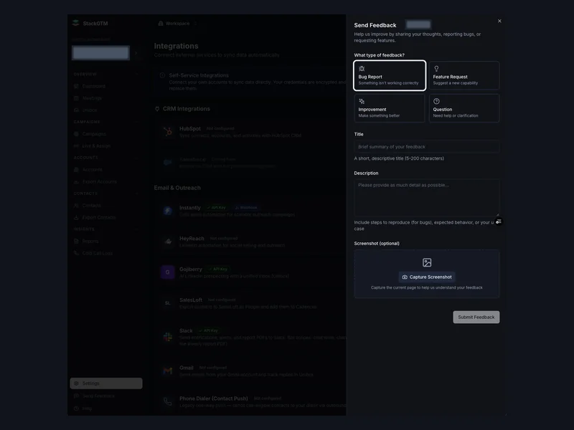Click the HubSpot logo icon

tap(168, 132)
